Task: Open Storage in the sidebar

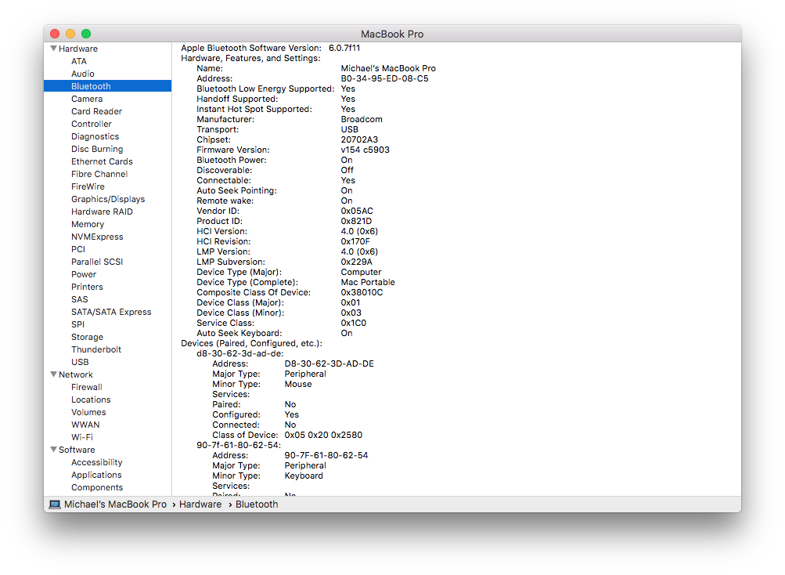Action: point(87,337)
